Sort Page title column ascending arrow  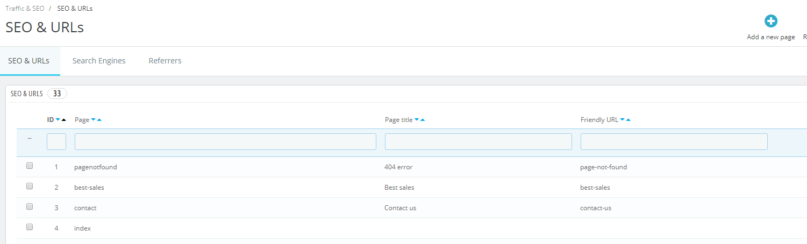click(423, 120)
